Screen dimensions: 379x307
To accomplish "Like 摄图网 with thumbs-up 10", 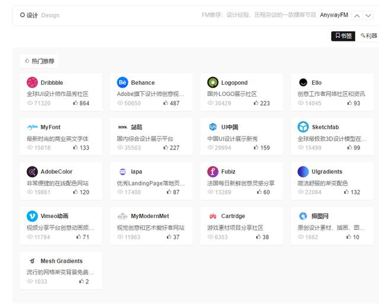I will coord(353,237).
